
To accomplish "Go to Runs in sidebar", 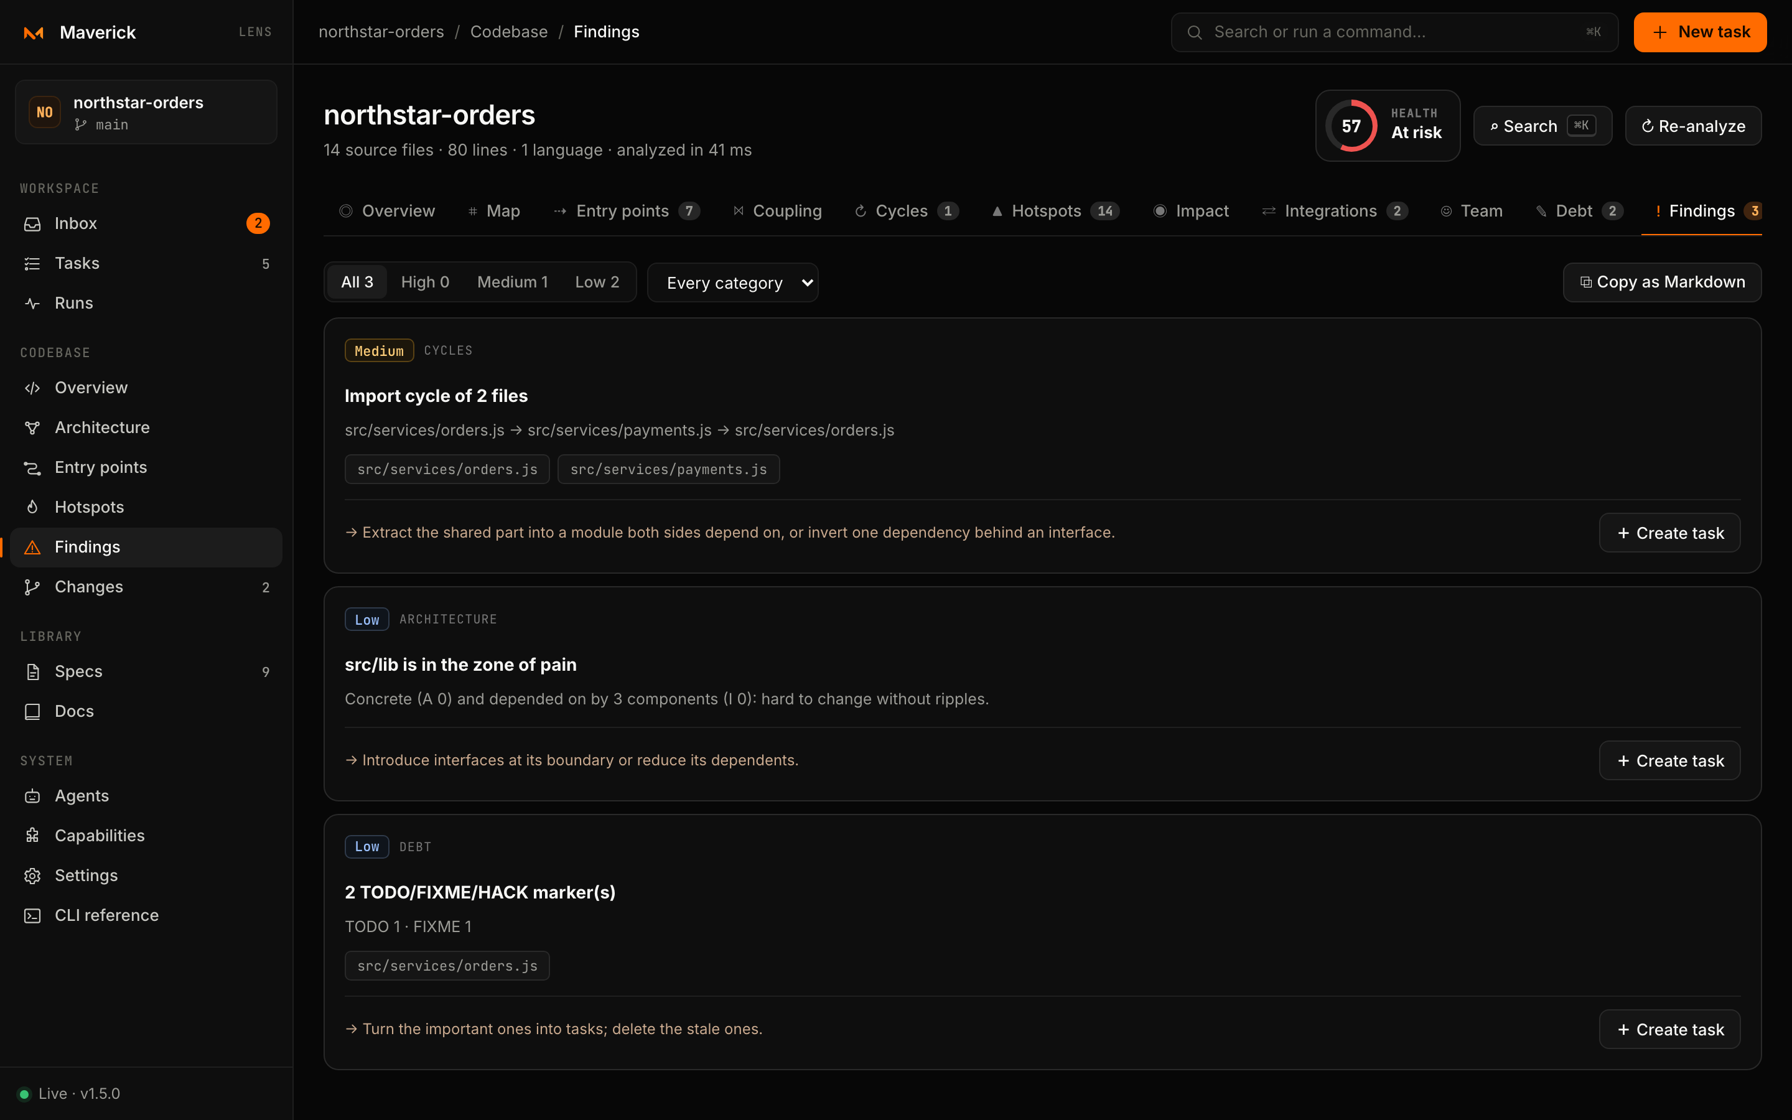I will [146, 303].
